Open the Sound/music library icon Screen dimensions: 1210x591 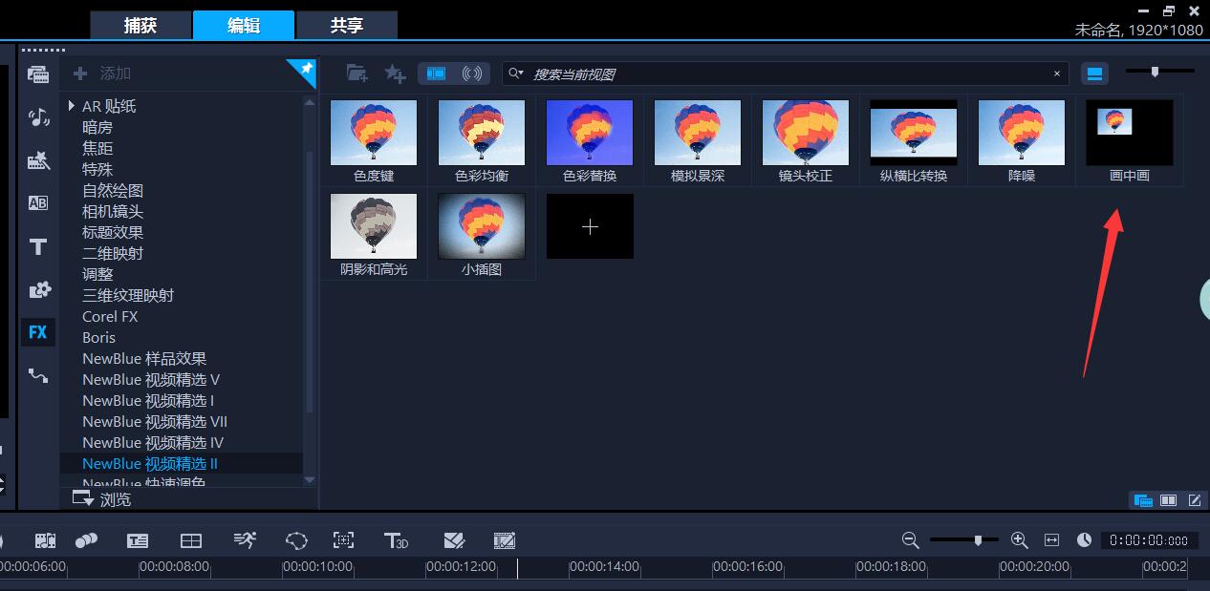point(38,117)
